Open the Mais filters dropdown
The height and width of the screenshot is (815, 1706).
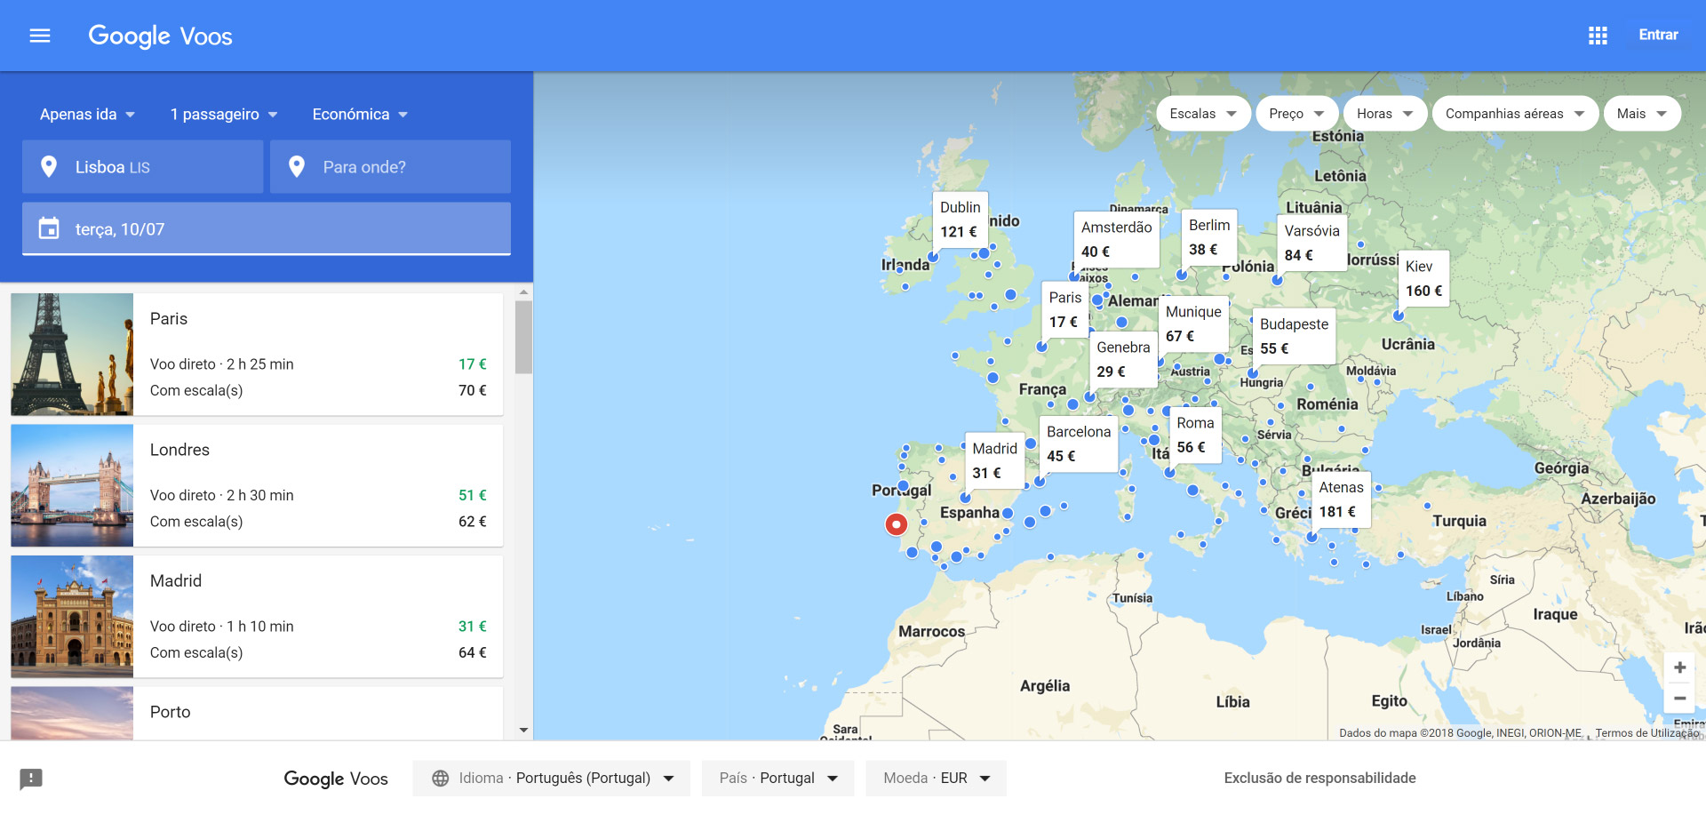pos(1642,114)
